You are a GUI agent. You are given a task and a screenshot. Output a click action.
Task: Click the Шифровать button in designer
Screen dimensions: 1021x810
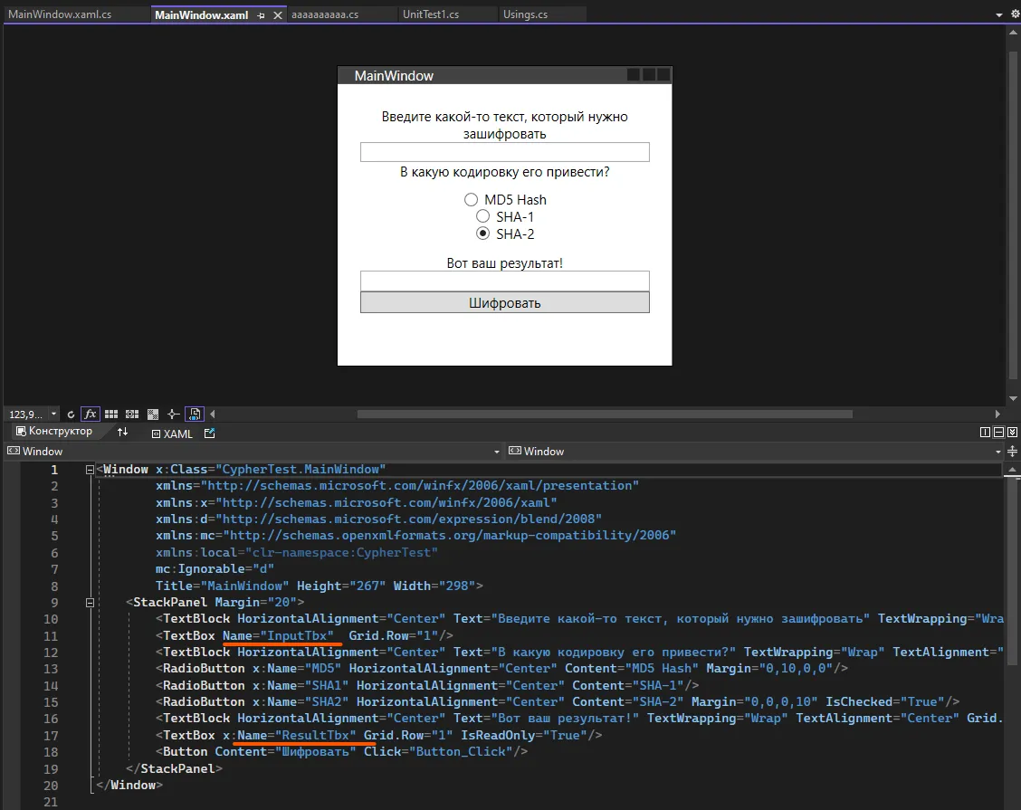coord(505,303)
